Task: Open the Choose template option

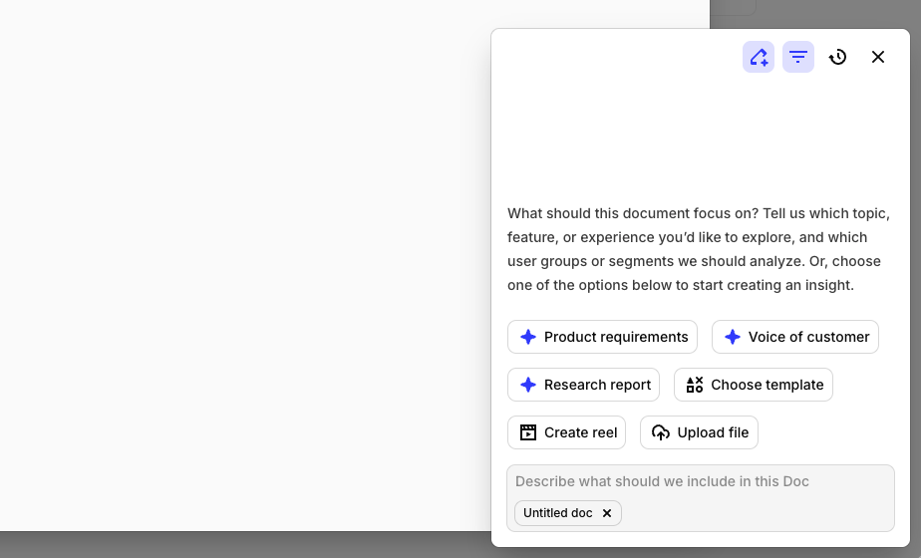Action: 754,385
